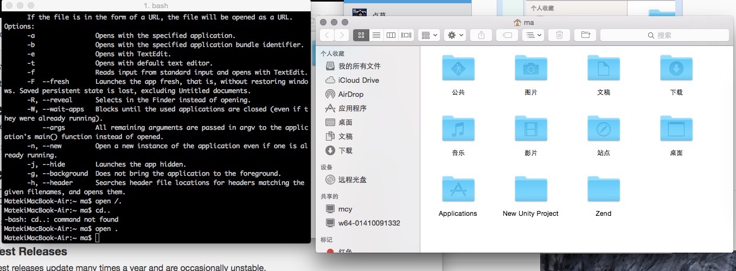The width and height of the screenshot is (736, 271).
Task: Click the red tag dot in sidebar
Action: (330, 251)
